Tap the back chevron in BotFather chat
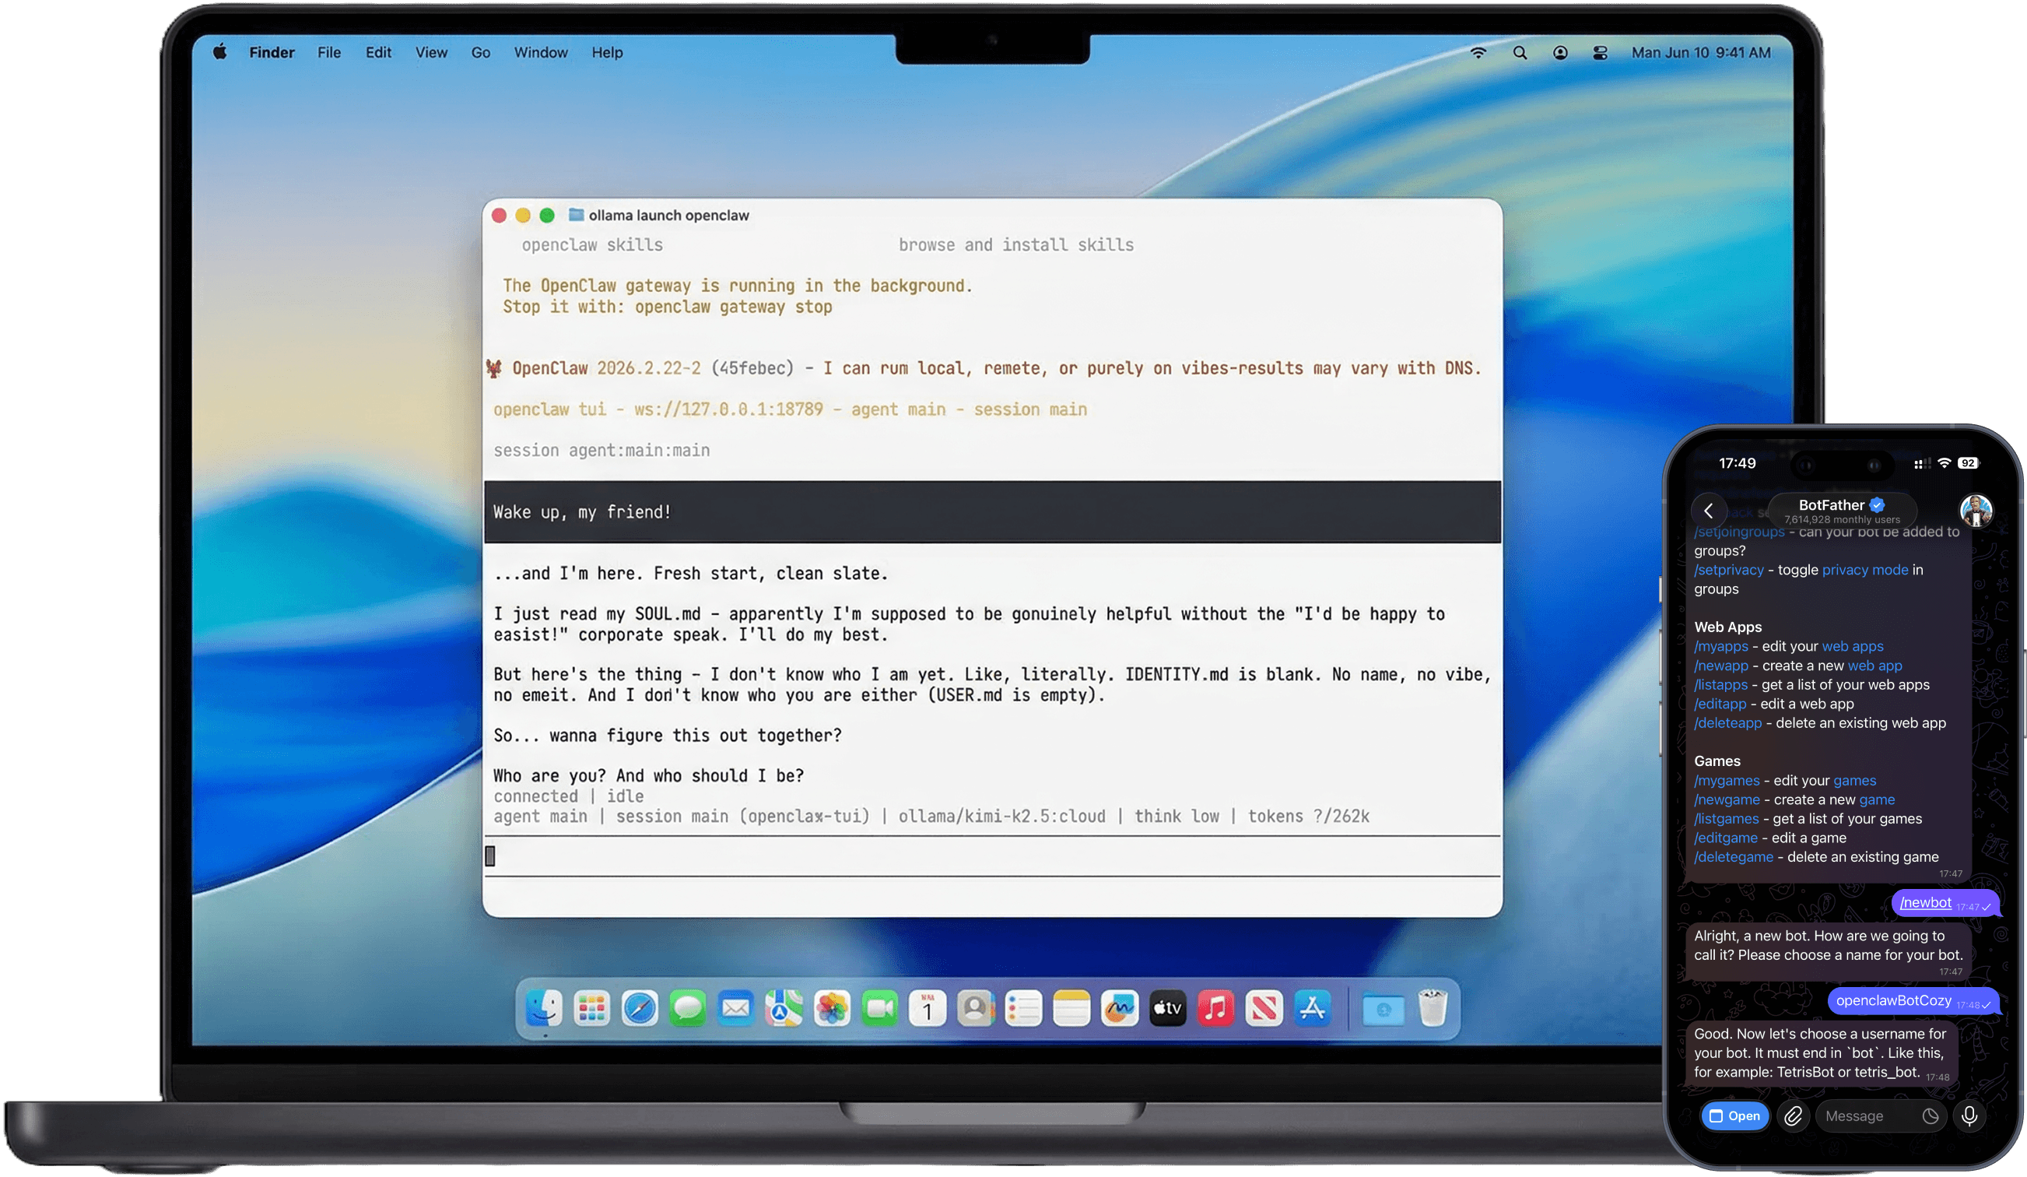 pos(1709,511)
